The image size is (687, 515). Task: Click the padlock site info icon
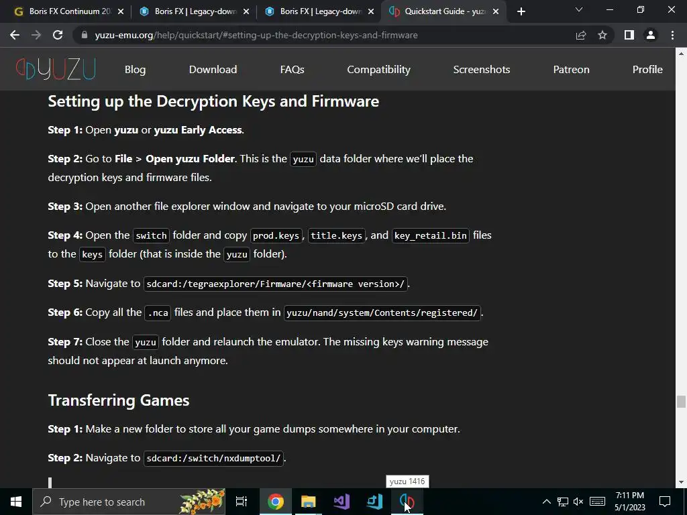(85, 35)
